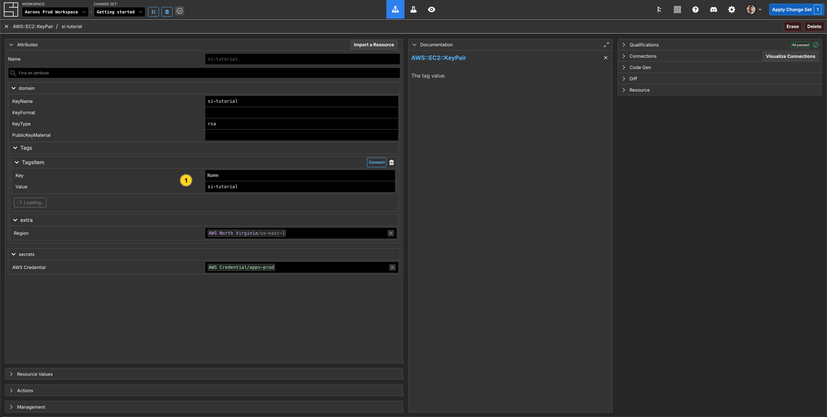Click the abandon change set trash icon
This screenshot has width=827, height=417.
click(x=167, y=12)
